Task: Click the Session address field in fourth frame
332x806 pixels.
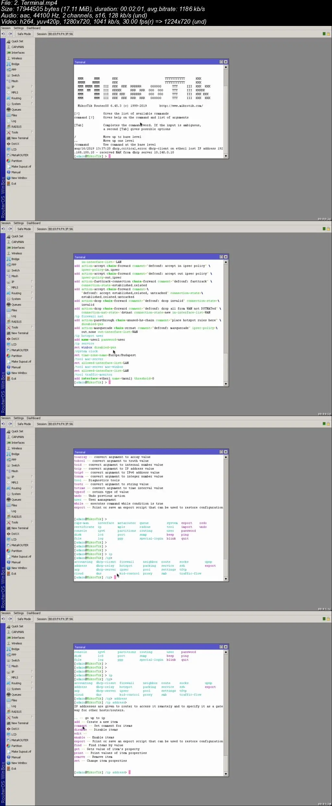Action: [x=61, y=619]
